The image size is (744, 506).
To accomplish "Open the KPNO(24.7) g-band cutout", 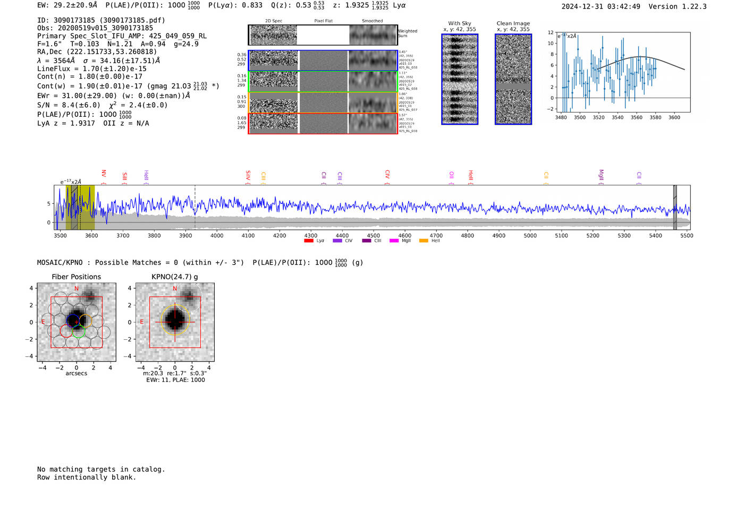I will [175, 322].
